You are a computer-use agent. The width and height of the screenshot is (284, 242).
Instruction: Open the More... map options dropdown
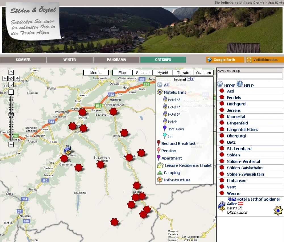click(x=96, y=73)
